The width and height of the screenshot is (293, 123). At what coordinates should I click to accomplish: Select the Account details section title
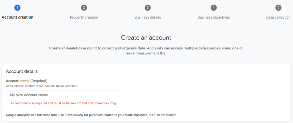(22, 72)
